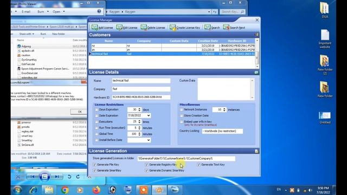Uncheck Generate Text Key

pos(199,165)
